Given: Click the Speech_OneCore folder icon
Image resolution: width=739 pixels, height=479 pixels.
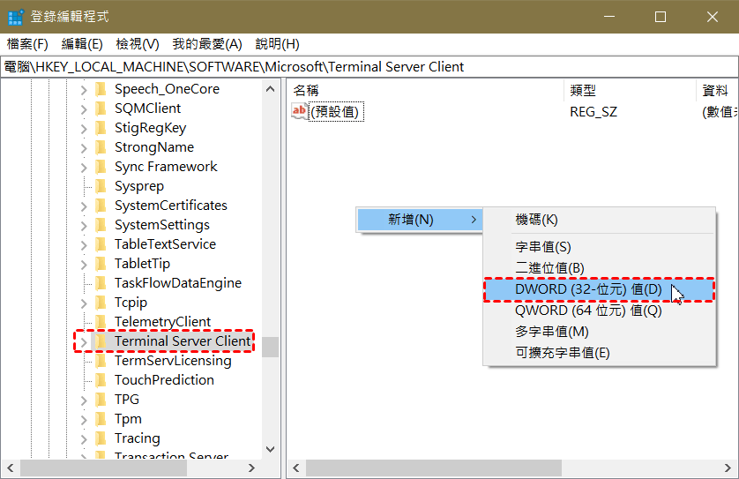Looking at the screenshot, I should coord(101,88).
